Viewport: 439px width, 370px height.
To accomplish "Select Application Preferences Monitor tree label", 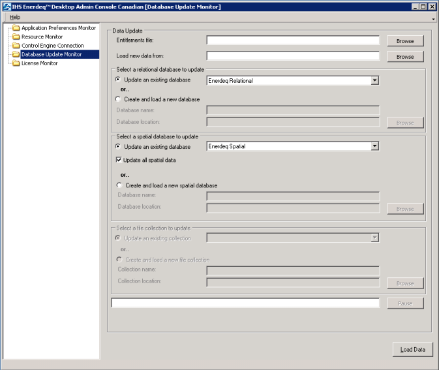I will pyautogui.click(x=59, y=27).
